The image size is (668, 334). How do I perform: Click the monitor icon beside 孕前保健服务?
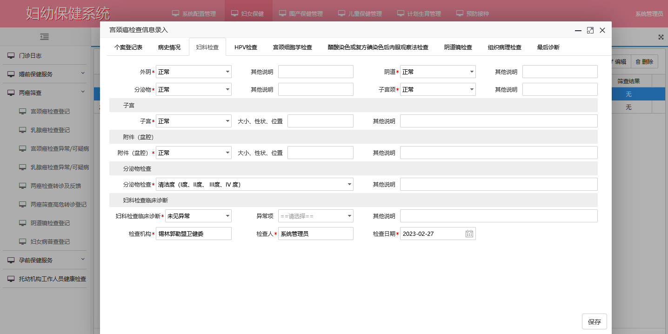pyautogui.click(x=11, y=260)
